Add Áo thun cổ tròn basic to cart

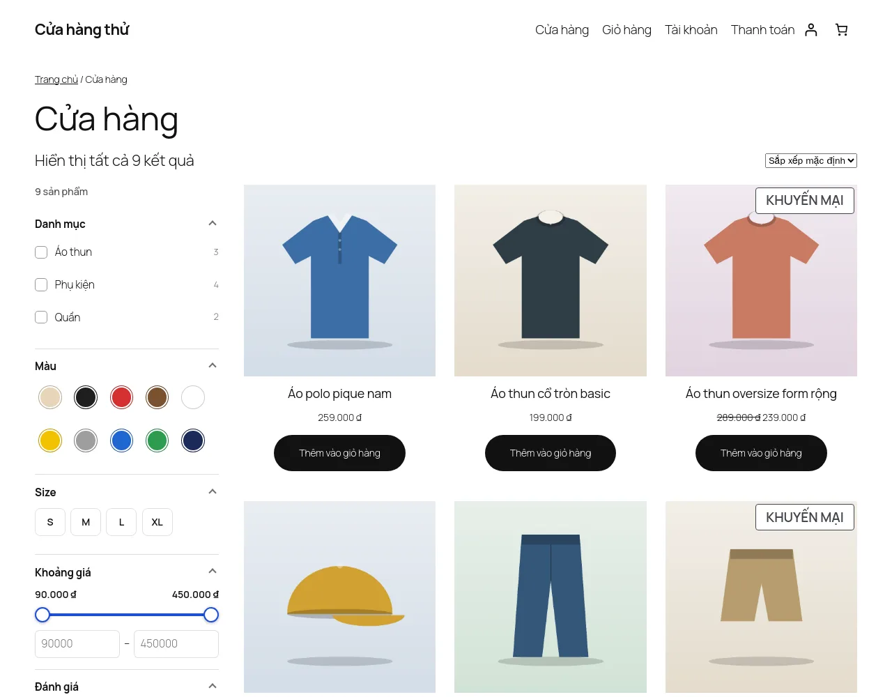(x=551, y=453)
